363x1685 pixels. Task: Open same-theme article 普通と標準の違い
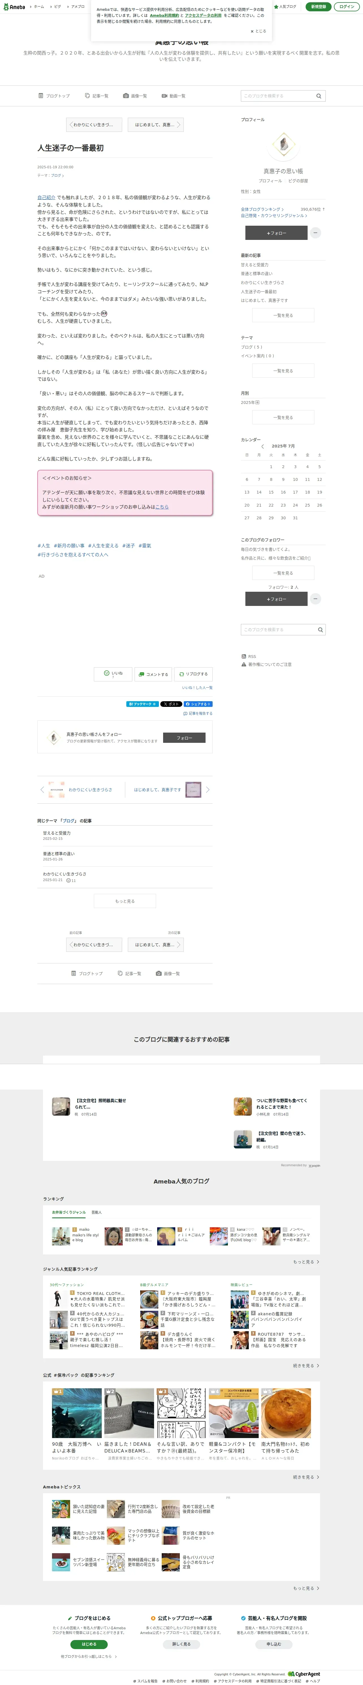tap(59, 854)
